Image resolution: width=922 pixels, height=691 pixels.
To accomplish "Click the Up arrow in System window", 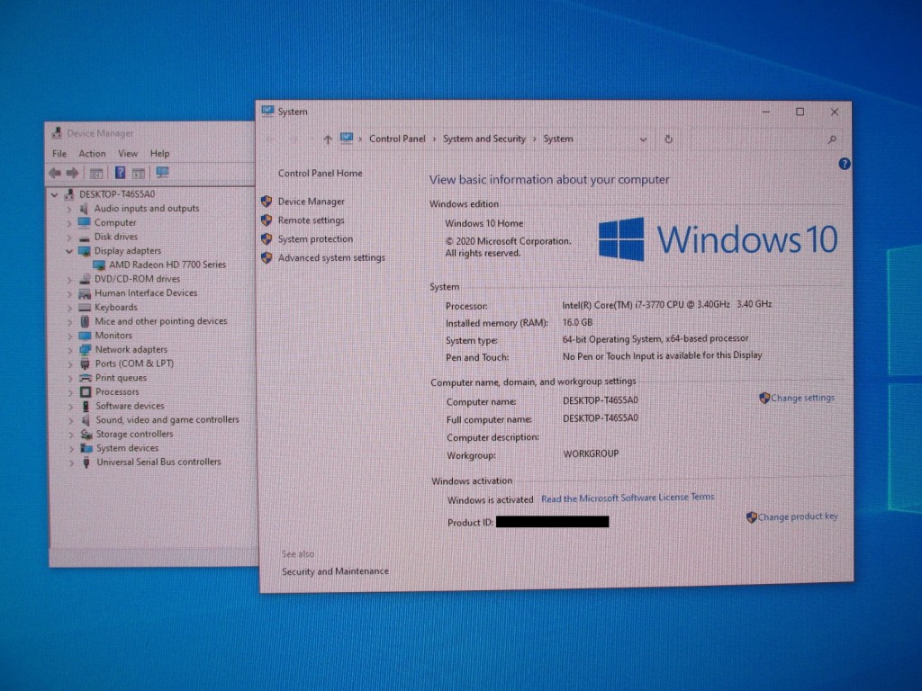I will click(328, 139).
